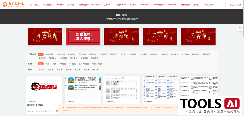Open the PPT课件 menu
This screenshot has height=116, width=244.
click(x=146, y=5)
